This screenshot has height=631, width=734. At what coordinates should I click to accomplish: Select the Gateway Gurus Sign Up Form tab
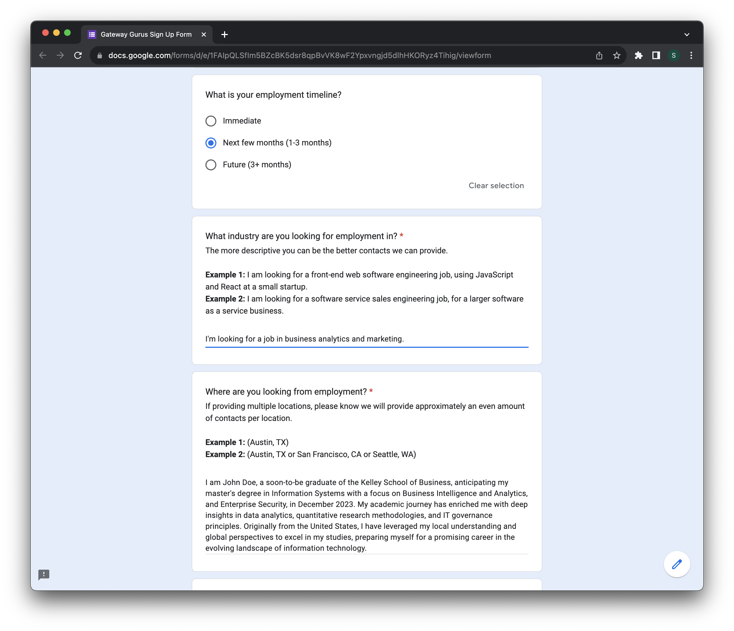pyautogui.click(x=146, y=34)
